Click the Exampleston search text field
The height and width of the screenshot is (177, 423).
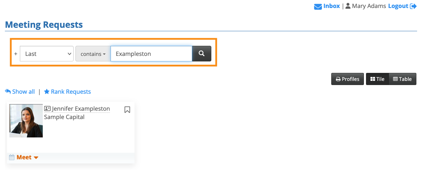coord(151,54)
